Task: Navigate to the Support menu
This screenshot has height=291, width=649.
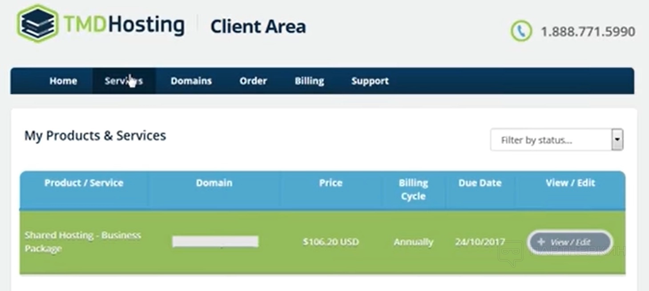Action: click(x=370, y=81)
